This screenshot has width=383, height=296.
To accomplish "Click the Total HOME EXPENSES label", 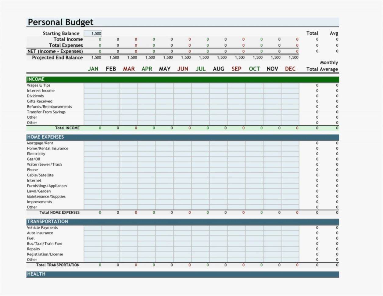I will 59,213.
